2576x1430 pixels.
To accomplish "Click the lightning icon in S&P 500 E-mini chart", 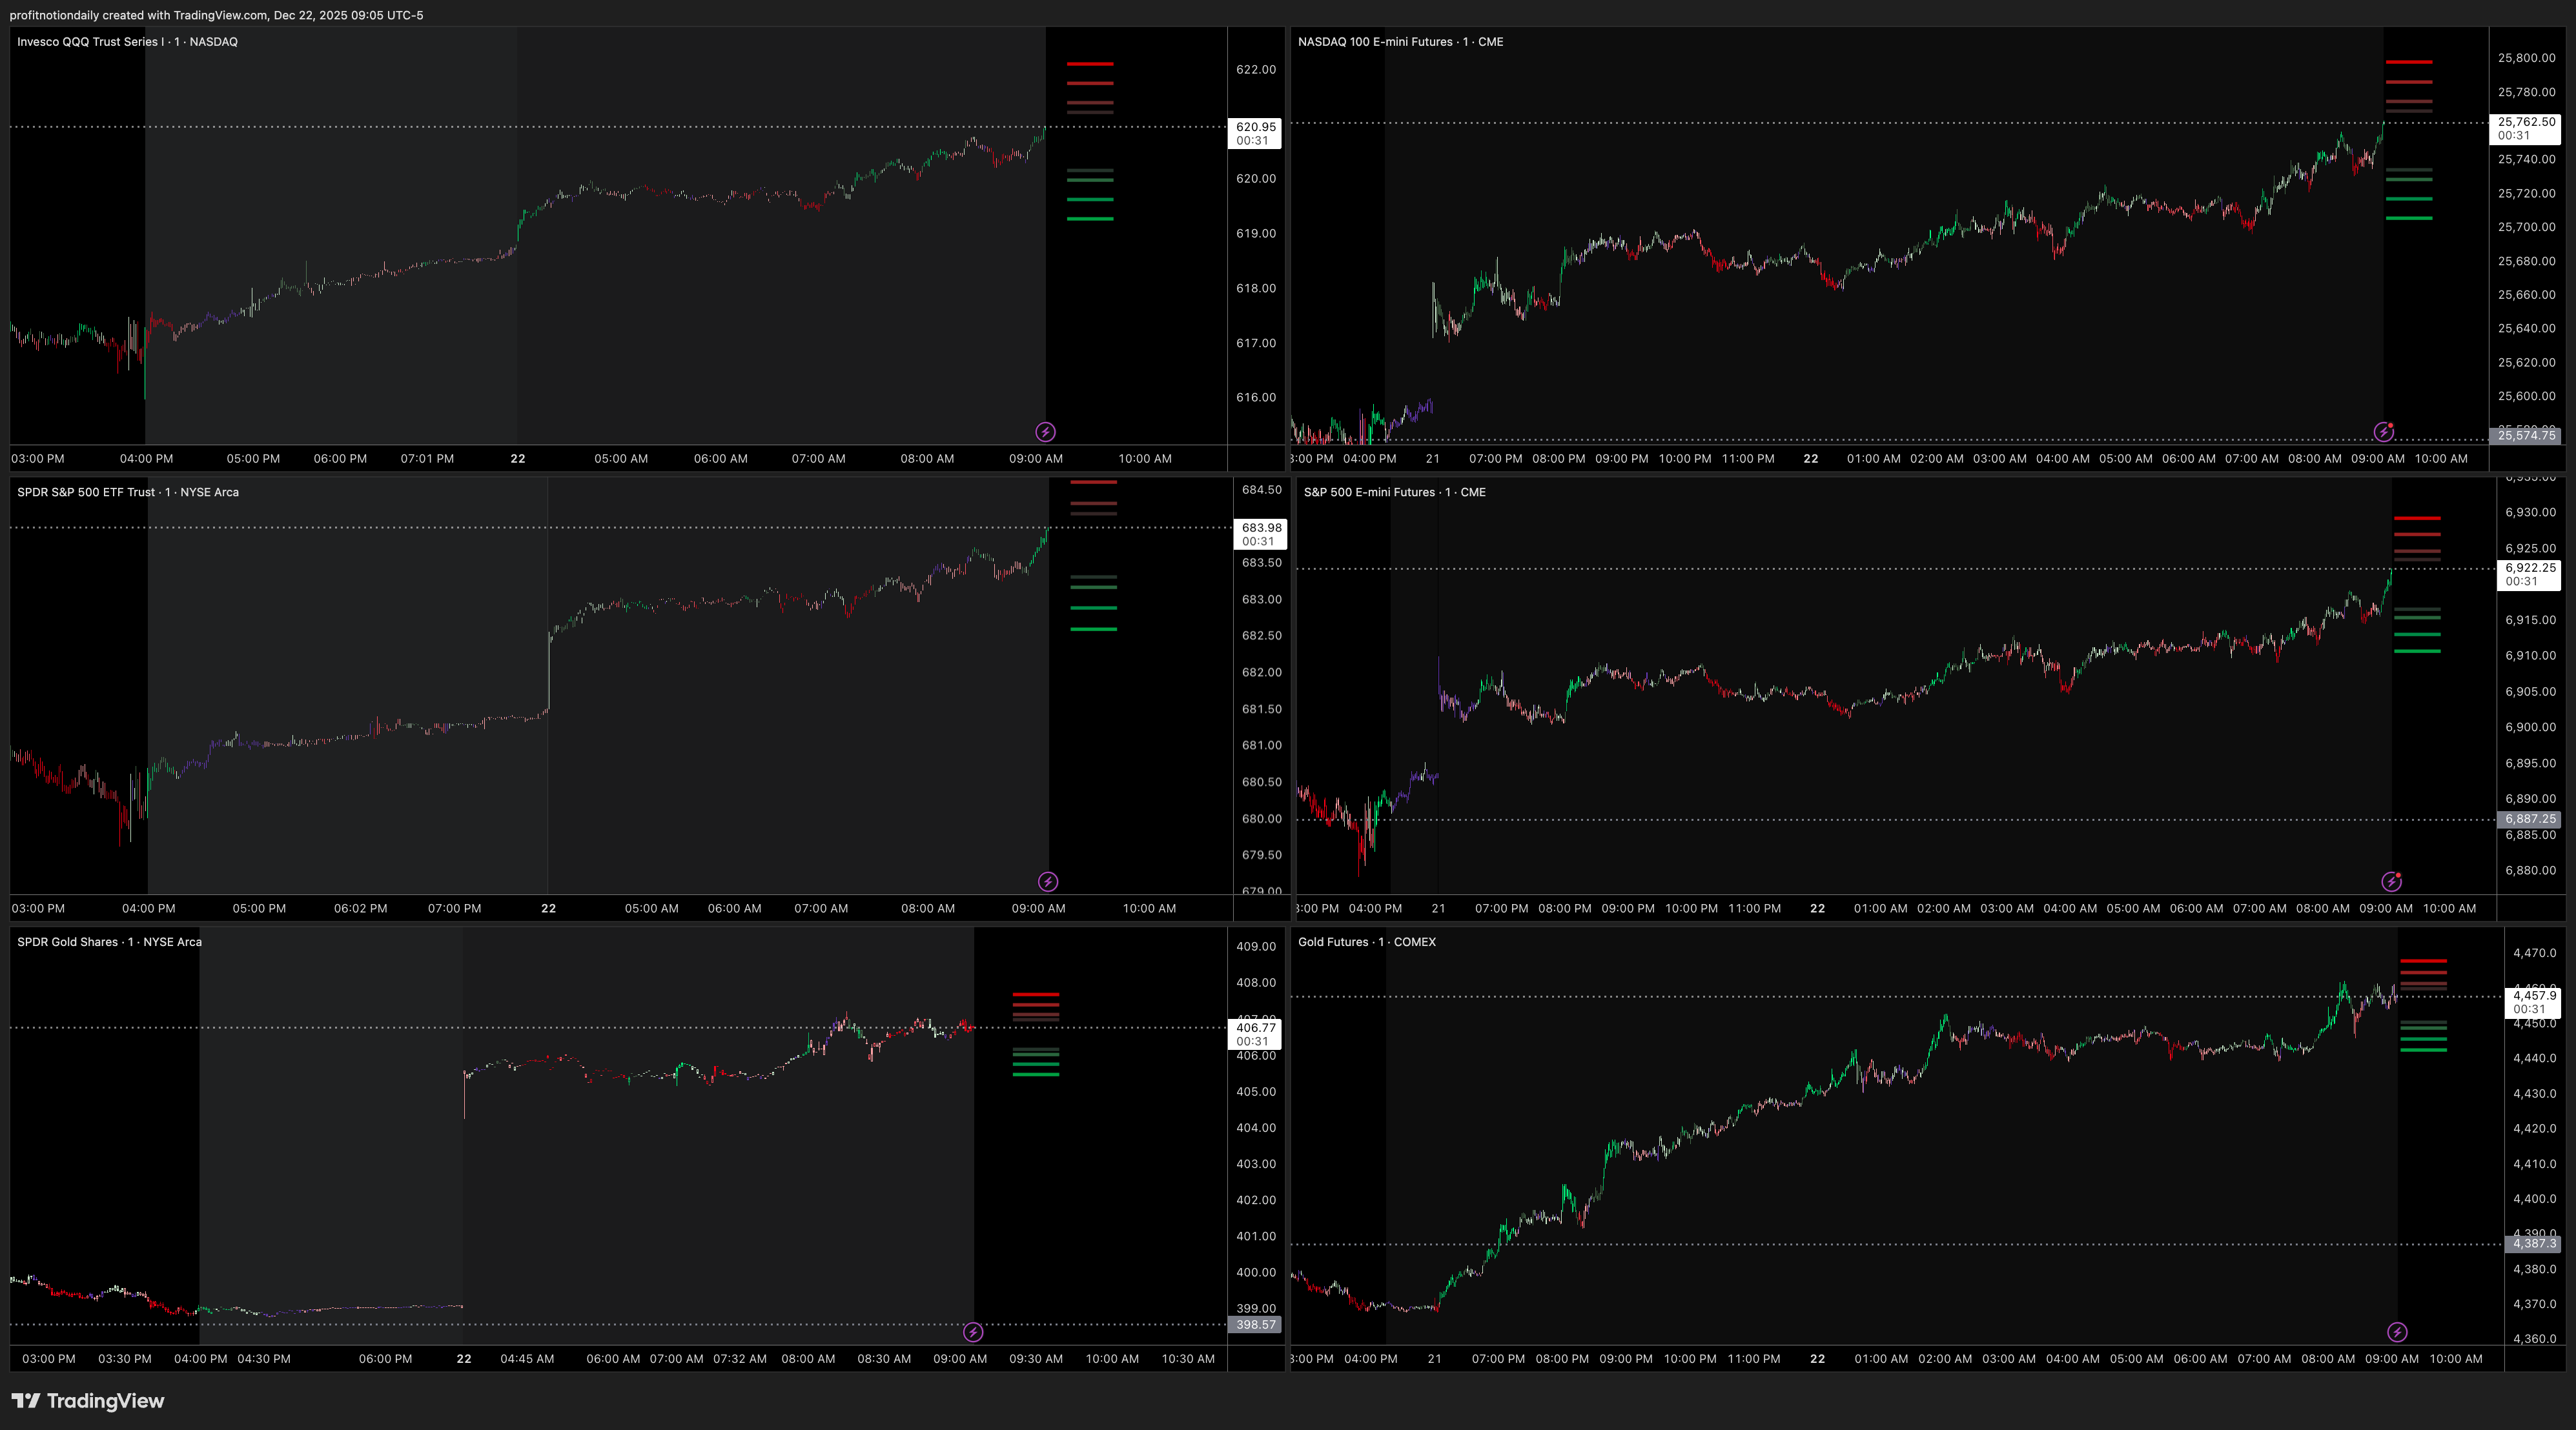I will click(2391, 881).
